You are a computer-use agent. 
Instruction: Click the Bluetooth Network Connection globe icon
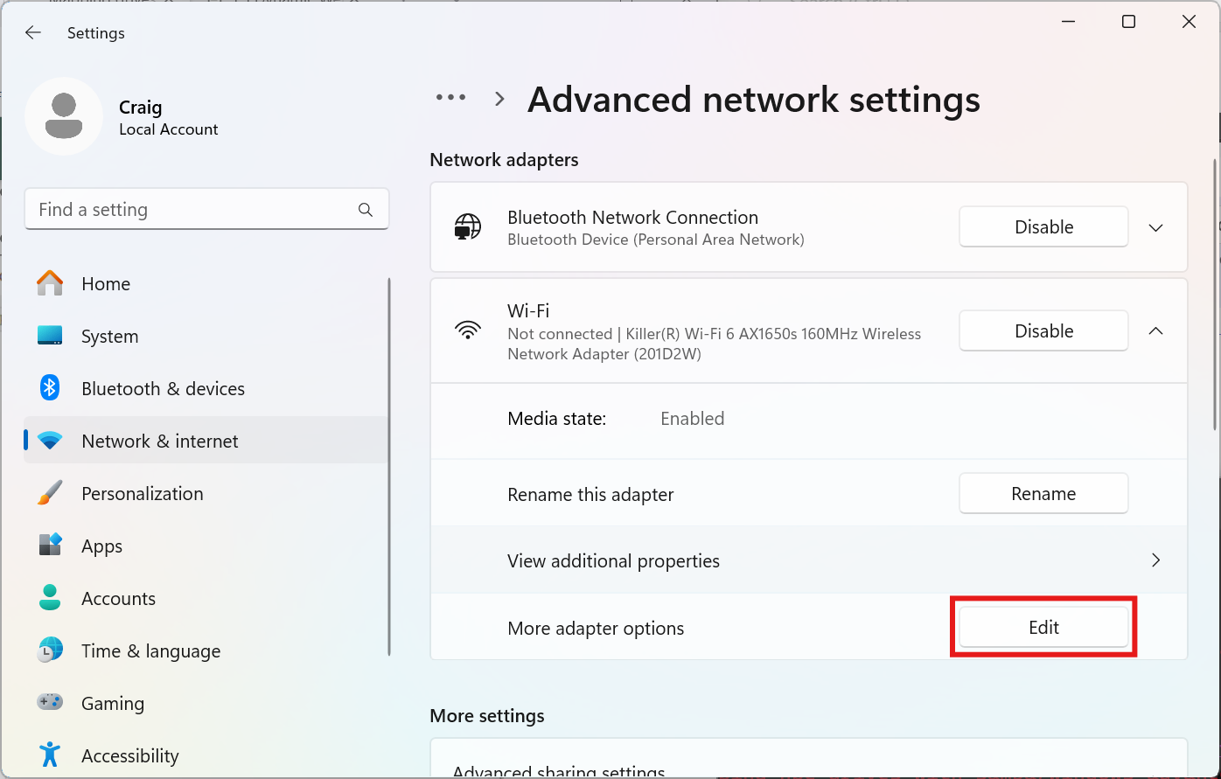click(468, 227)
